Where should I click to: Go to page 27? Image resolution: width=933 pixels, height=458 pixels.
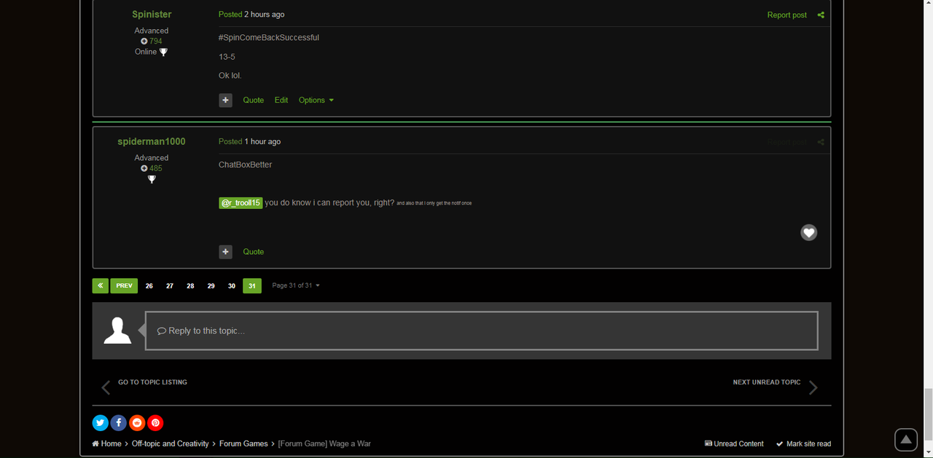click(170, 286)
